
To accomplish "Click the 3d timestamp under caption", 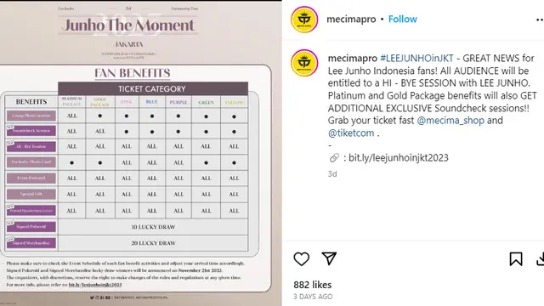I will pyautogui.click(x=332, y=173).
